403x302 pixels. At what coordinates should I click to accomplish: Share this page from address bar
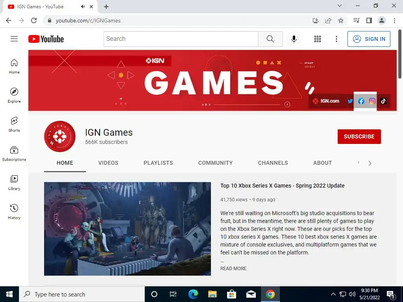click(x=328, y=20)
